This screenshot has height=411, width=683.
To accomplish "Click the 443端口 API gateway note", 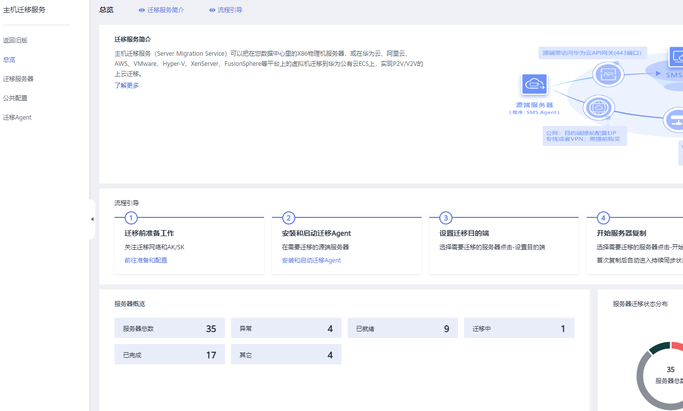I will pyautogui.click(x=593, y=53).
